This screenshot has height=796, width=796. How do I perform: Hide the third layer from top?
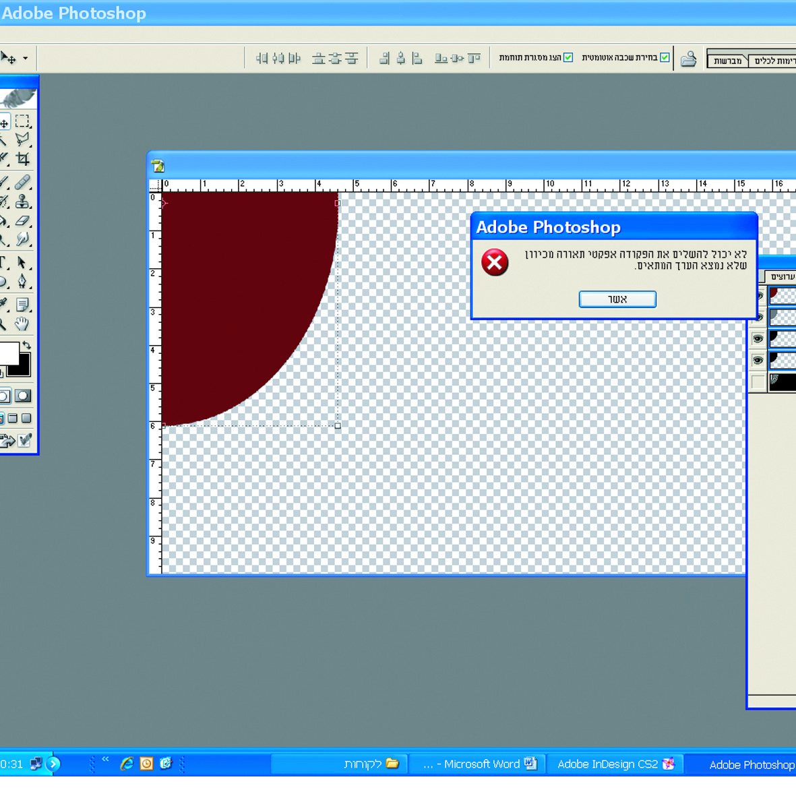[x=758, y=338]
